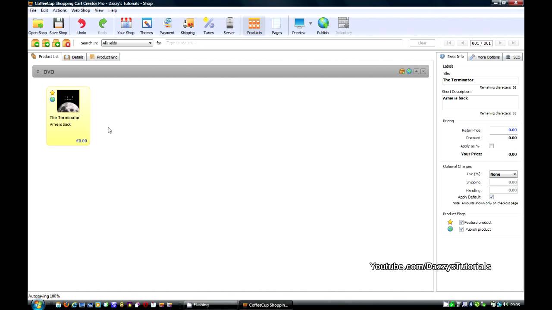The width and height of the screenshot is (552, 310).
Task: Go to the next product record
Action: pos(500,43)
